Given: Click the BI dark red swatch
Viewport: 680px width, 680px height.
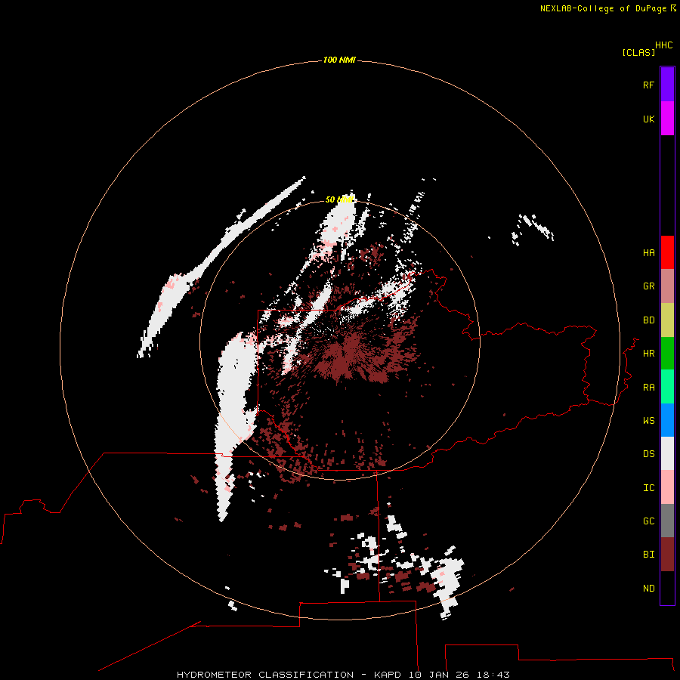Looking at the screenshot, I should [667, 555].
